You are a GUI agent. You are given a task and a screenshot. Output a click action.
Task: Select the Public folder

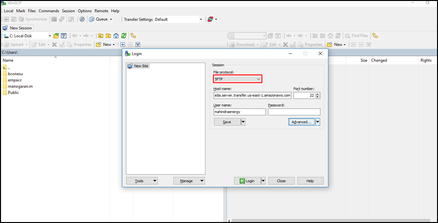11,93
